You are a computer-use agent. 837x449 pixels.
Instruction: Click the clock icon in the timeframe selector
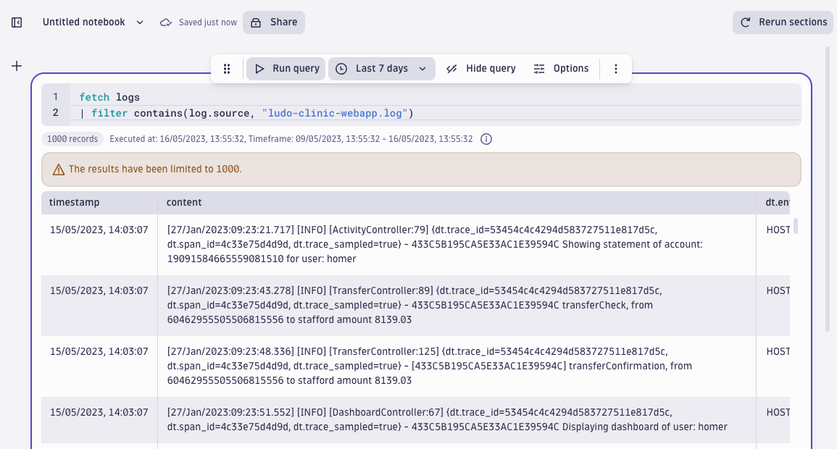[341, 68]
